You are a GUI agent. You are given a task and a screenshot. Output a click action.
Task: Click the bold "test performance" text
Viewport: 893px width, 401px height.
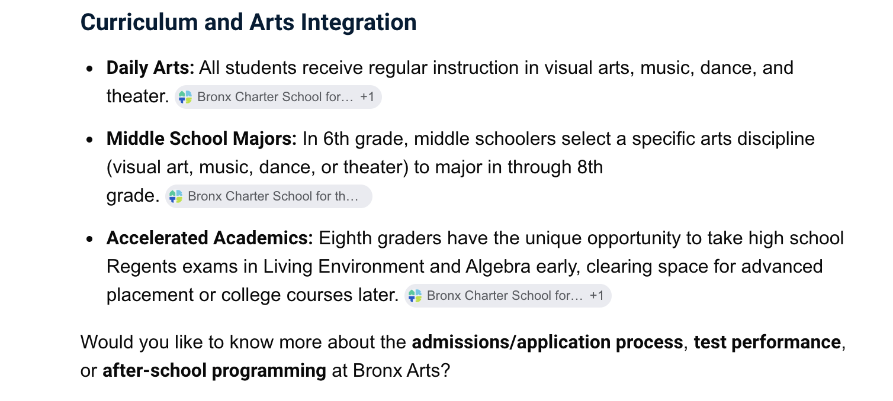point(767,343)
